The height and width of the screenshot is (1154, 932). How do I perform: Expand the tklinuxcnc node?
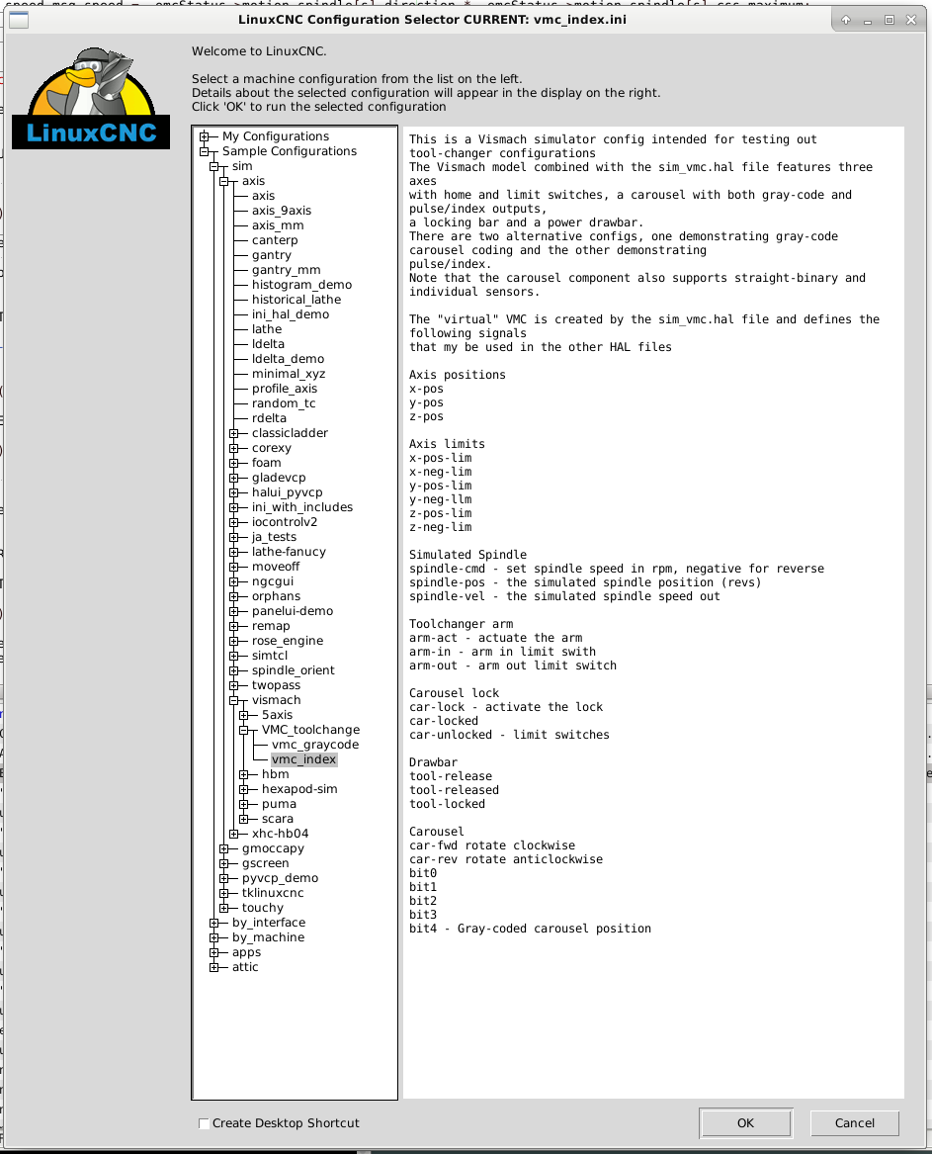[x=223, y=893]
